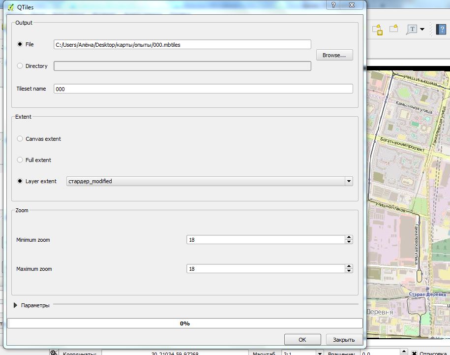Click the show bookmarks toolbar icon

[394, 29]
